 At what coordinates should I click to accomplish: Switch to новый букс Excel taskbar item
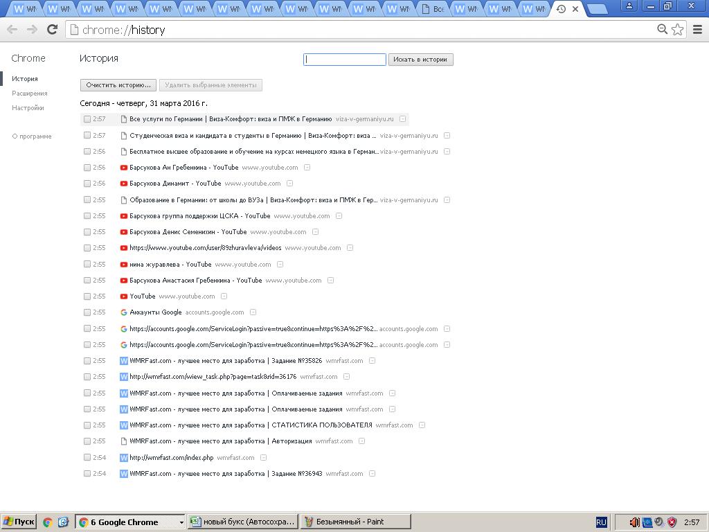point(243,522)
